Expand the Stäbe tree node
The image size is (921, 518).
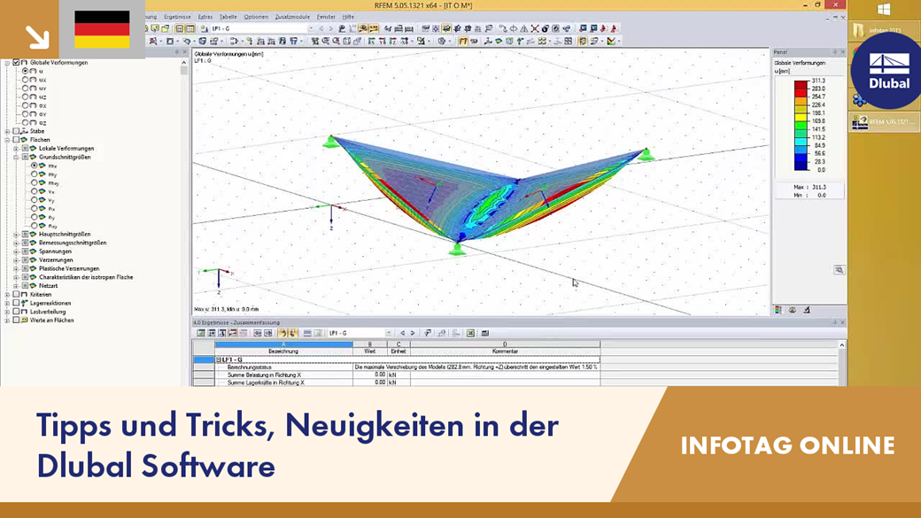tap(7, 132)
